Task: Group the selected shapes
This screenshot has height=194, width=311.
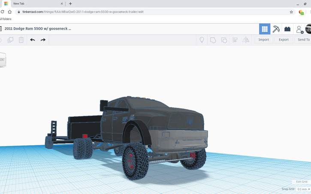Action: pos(213,40)
